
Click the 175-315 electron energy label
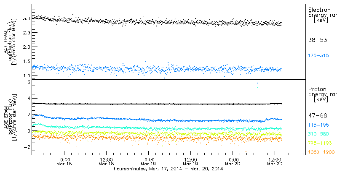318,56
